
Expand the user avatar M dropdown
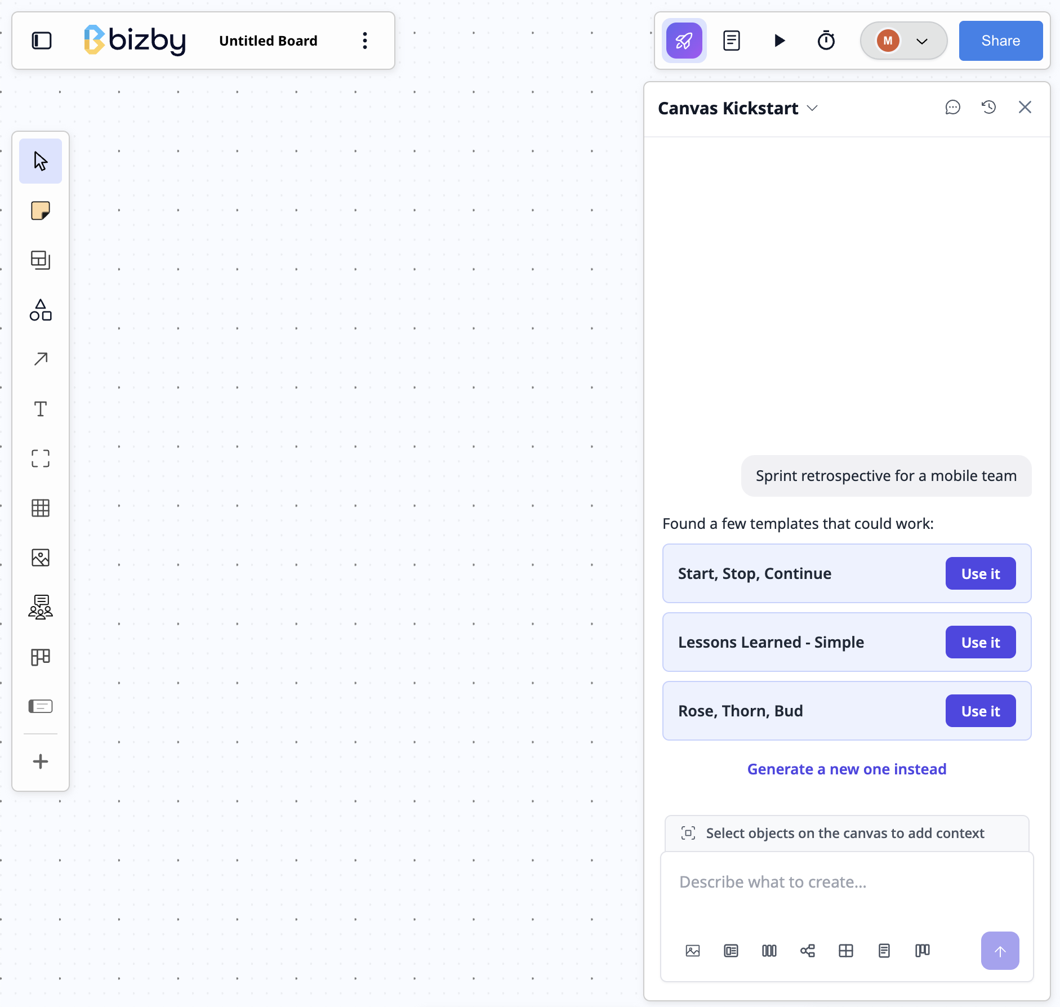tap(903, 41)
